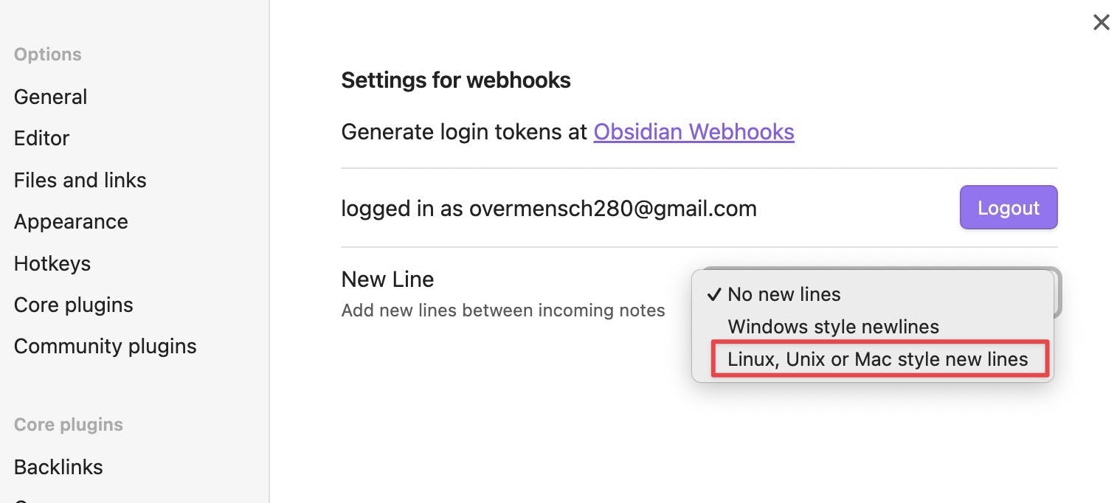Click the gray Core plugins section header
This screenshot has height=503, width=1117.
(x=68, y=425)
